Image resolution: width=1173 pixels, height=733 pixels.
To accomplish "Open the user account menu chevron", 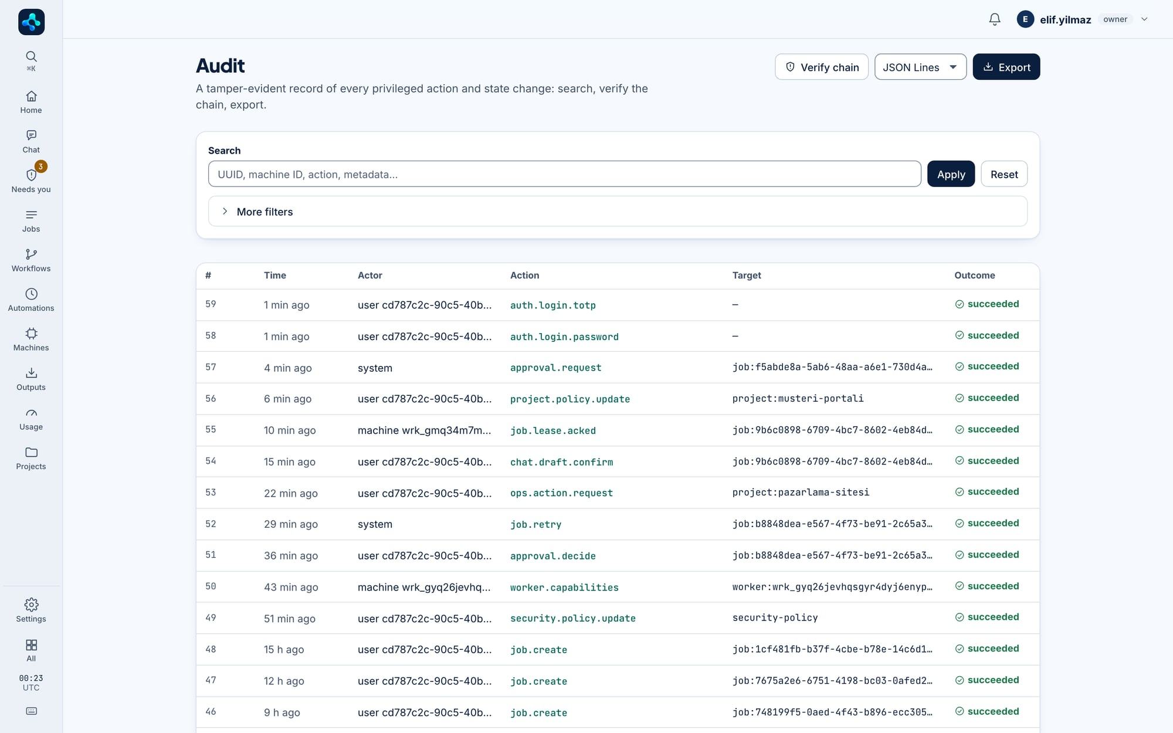I will (1144, 19).
